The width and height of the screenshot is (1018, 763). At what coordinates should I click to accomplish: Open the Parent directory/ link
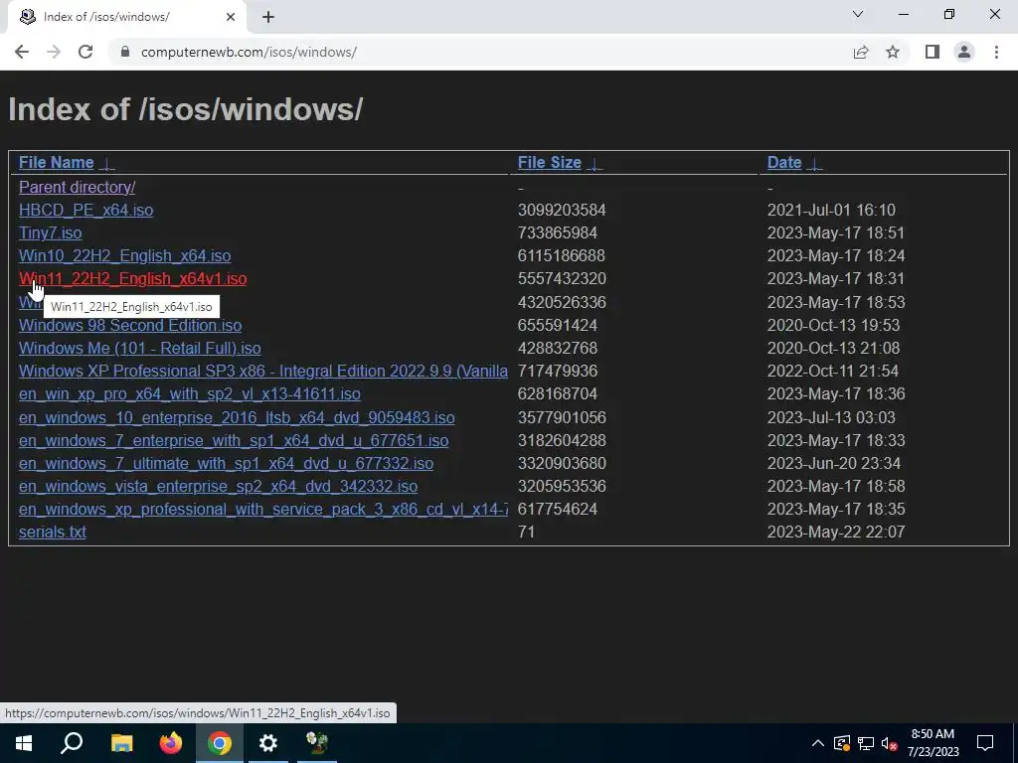(77, 187)
